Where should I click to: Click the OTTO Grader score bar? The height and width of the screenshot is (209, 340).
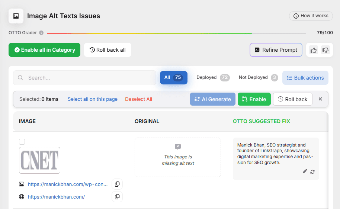coord(176,33)
